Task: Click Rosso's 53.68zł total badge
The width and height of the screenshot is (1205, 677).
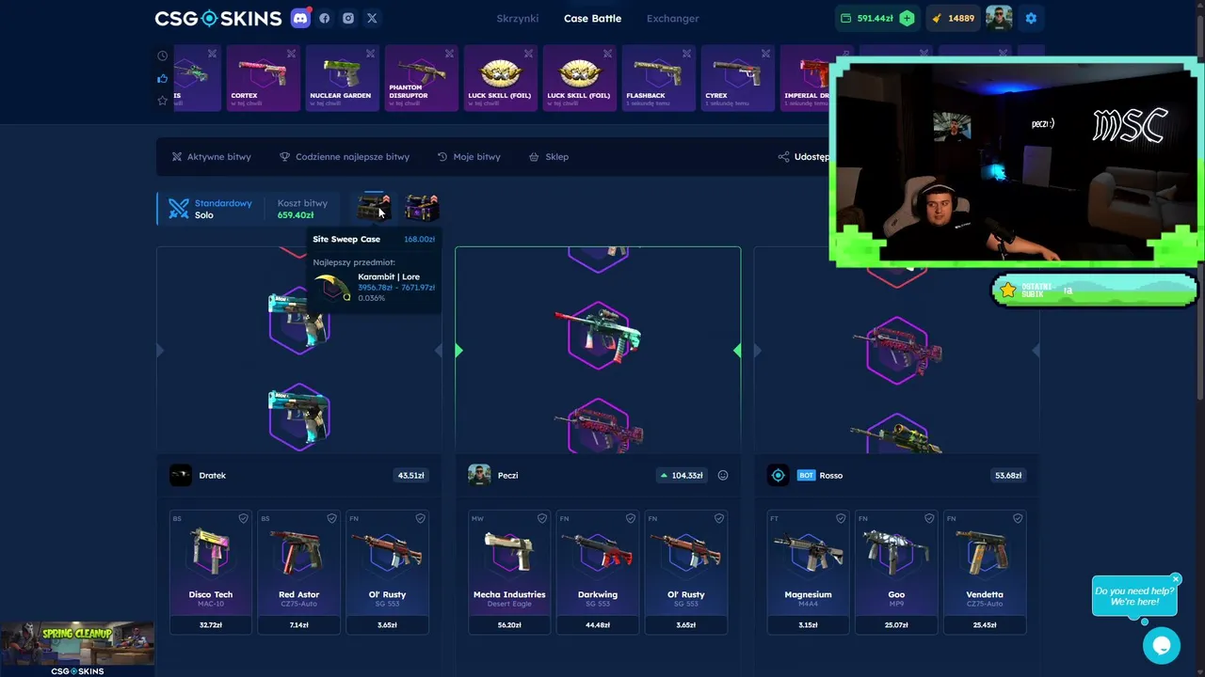Action: 1007,475
